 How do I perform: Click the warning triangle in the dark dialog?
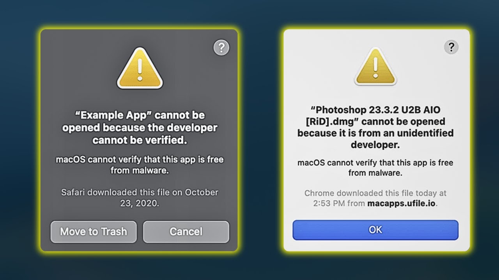coord(140,68)
